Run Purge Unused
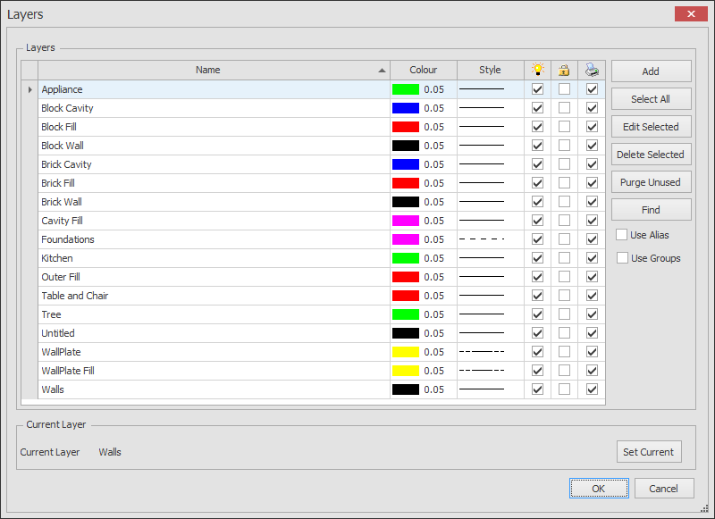 (x=651, y=181)
